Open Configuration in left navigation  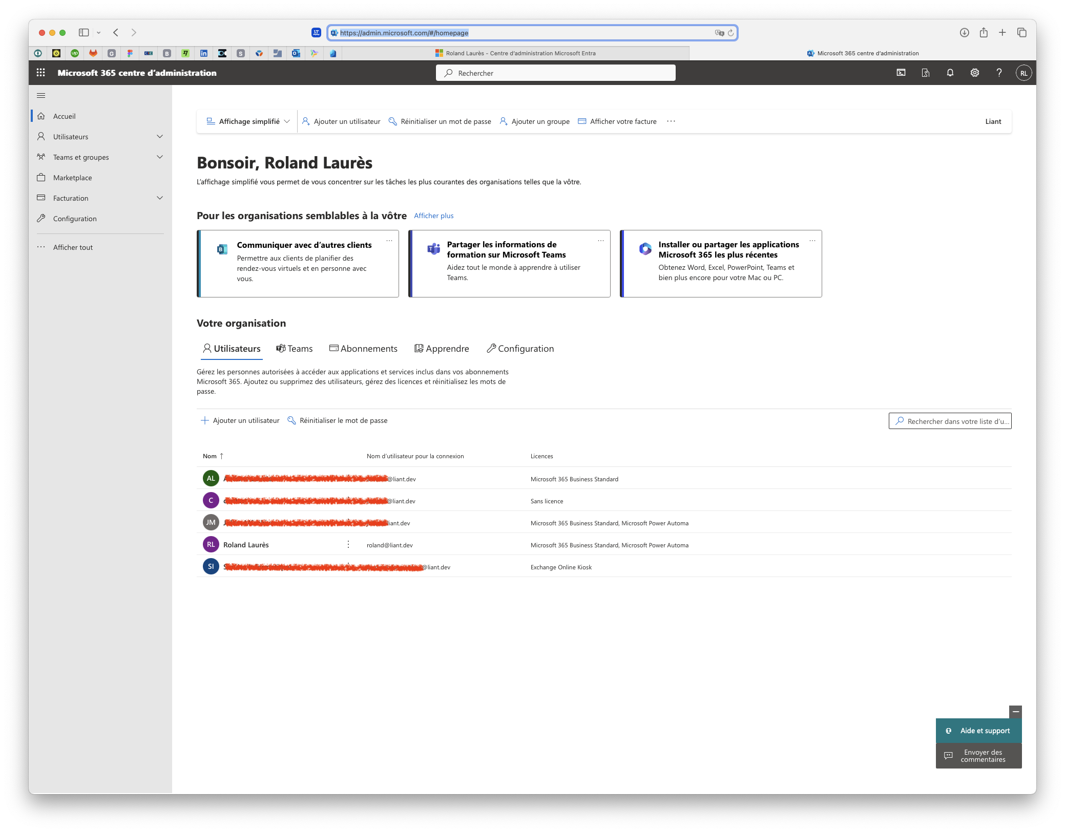(100, 219)
